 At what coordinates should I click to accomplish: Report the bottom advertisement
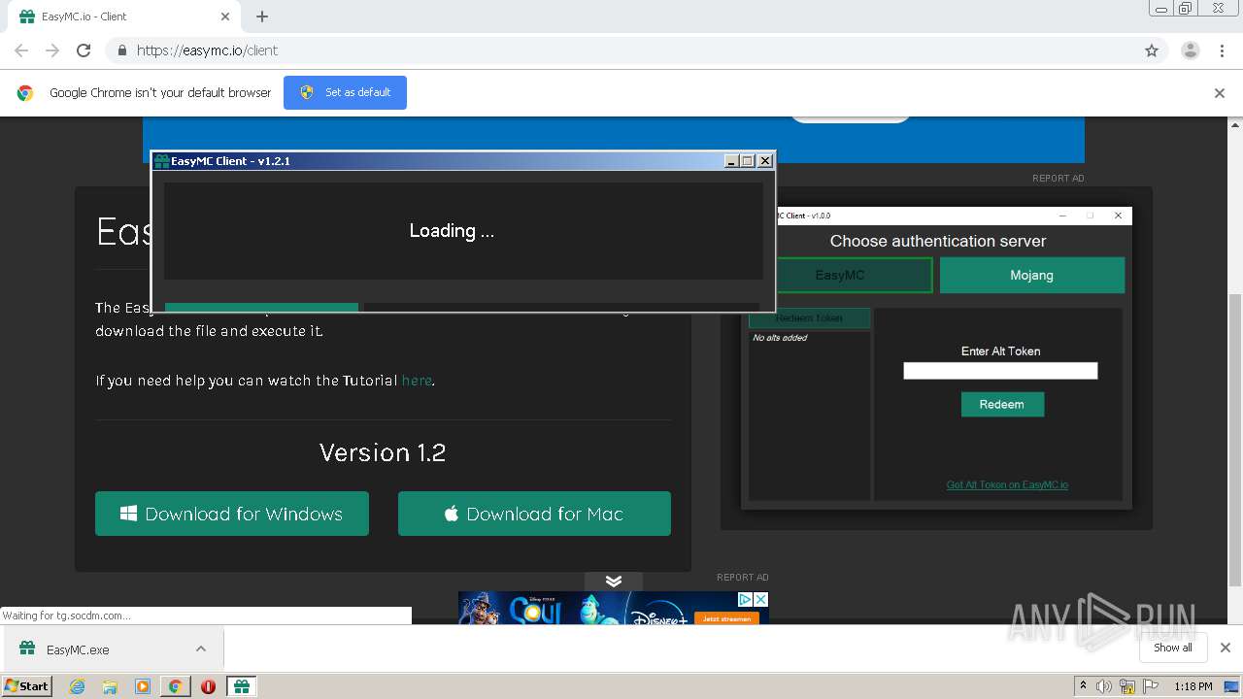[x=743, y=578]
